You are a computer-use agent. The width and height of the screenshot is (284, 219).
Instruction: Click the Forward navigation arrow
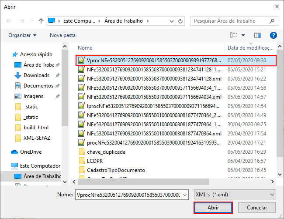tap(22, 21)
